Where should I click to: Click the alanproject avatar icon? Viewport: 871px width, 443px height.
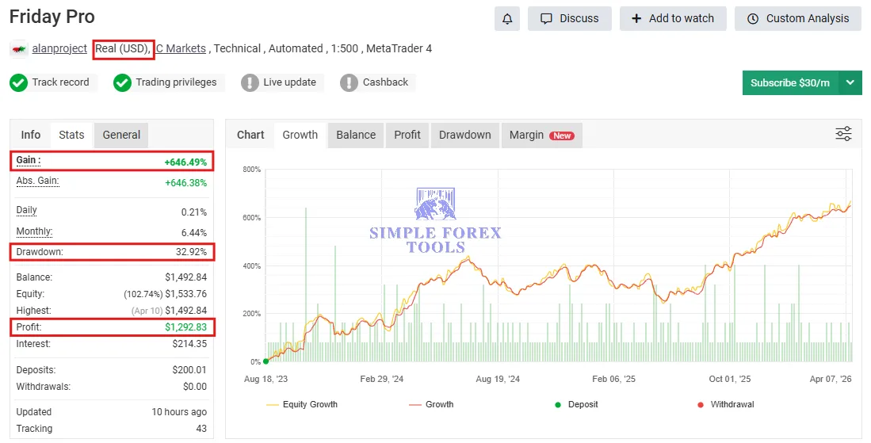click(x=20, y=49)
